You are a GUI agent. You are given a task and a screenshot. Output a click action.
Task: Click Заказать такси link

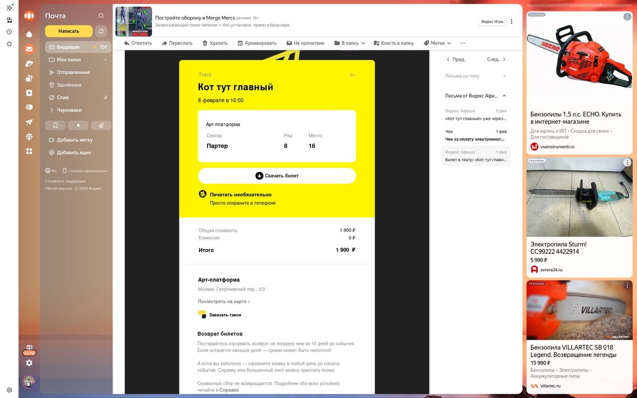[219, 315]
